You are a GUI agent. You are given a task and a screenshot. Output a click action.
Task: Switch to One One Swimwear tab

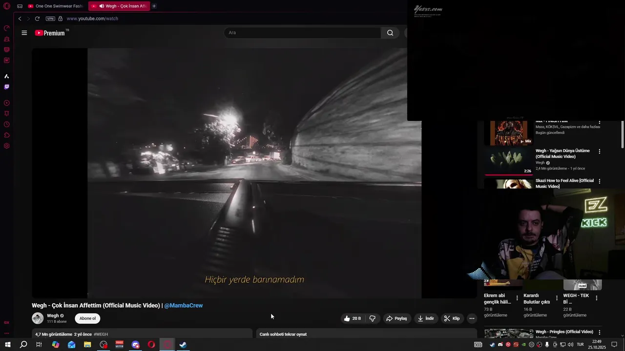tap(56, 6)
